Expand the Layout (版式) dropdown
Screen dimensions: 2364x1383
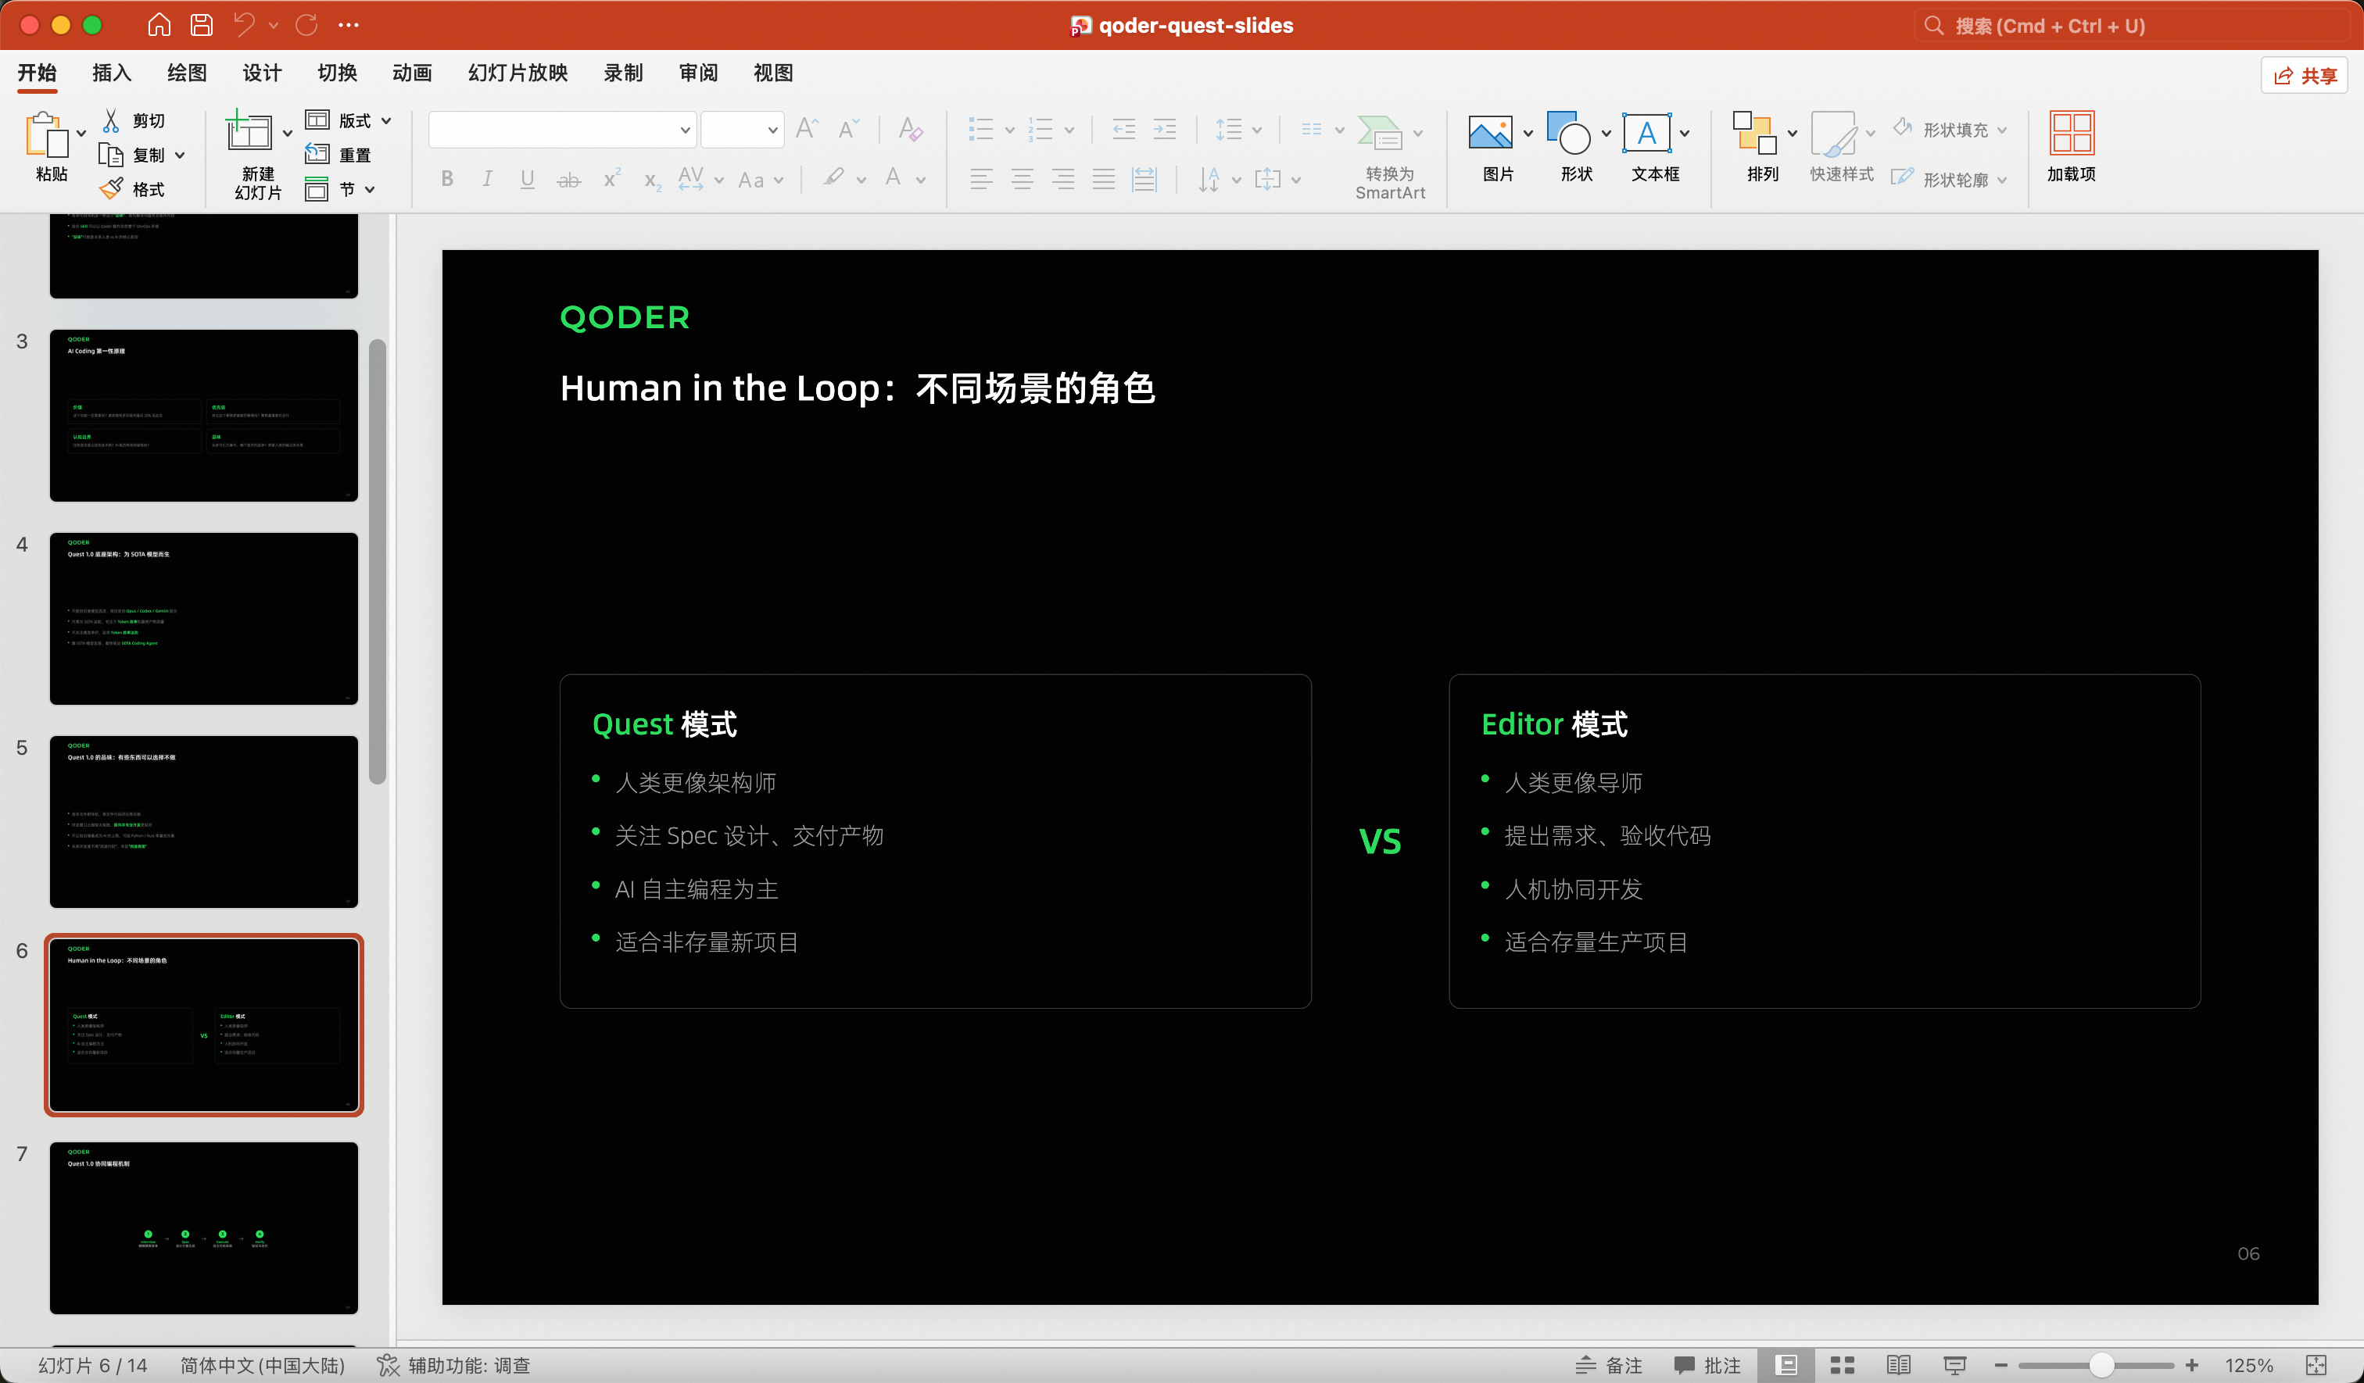(x=386, y=120)
